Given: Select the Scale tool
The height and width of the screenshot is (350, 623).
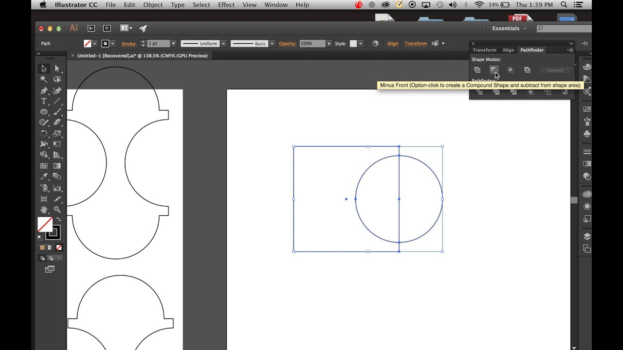Looking at the screenshot, I should coord(57,133).
